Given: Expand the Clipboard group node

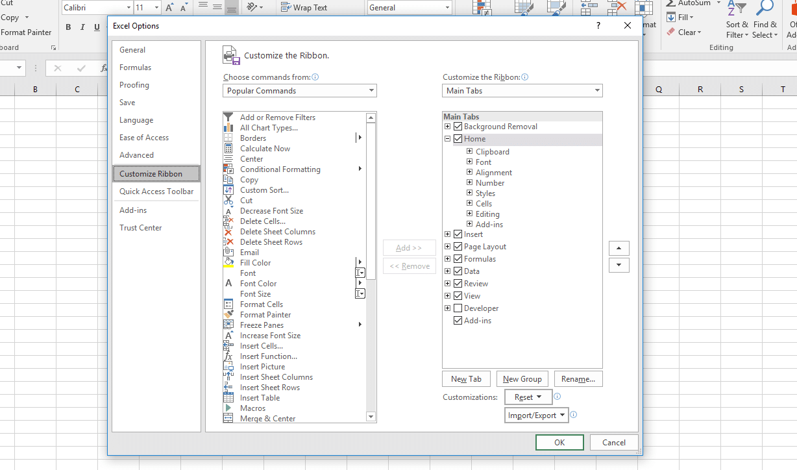Looking at the screenshot, I should tap(469, 152).
